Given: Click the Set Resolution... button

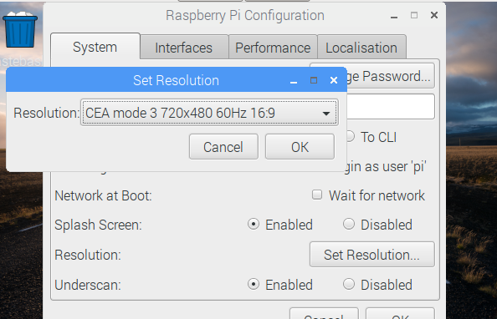Looking at the screenshot, I should 372,255.
